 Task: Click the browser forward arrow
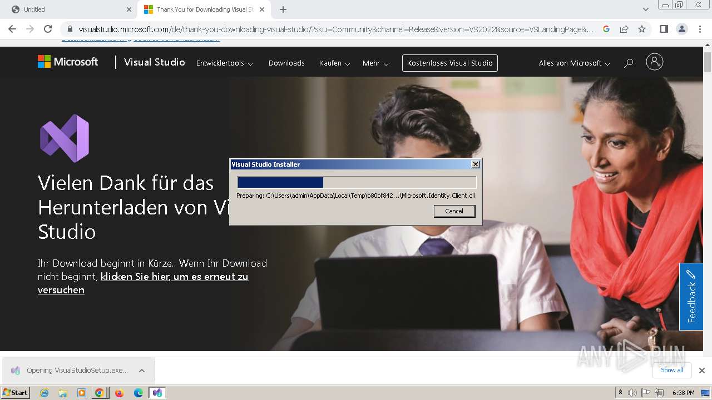coord(30,29)
